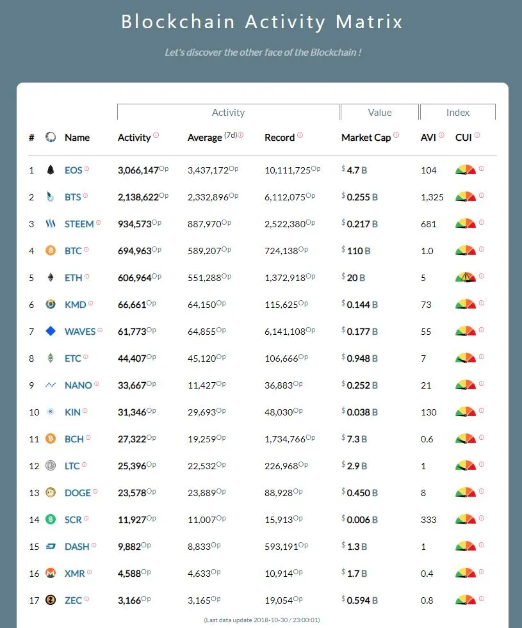
Task: Click the KIN logo icon
Action: [x=51, y=412]
